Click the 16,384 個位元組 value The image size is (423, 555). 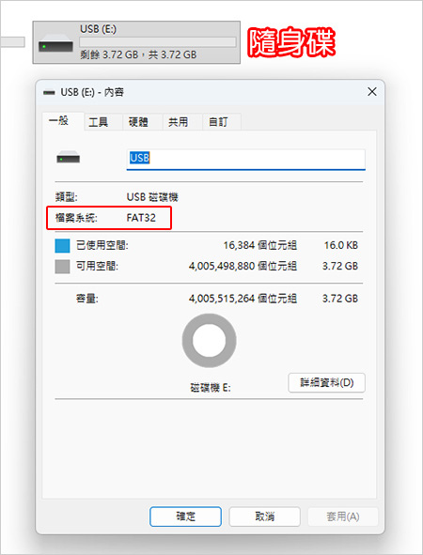(x=260, y=245)
